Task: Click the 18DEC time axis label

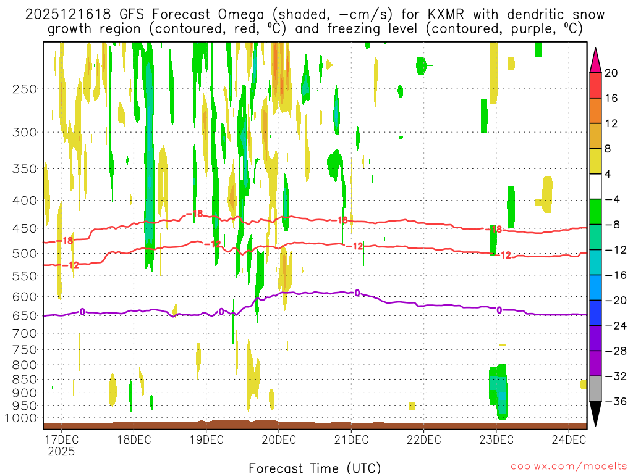Action: click(134, 439)
